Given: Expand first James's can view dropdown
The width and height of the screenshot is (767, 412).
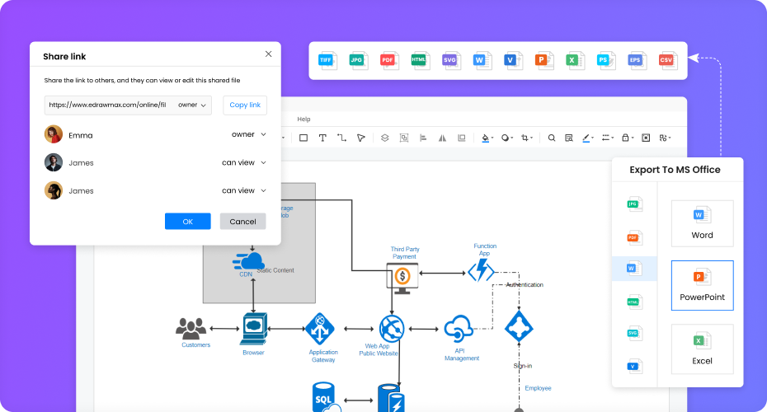Looking at the screenshot, I should pyautogui.click(x=244, y=162).
